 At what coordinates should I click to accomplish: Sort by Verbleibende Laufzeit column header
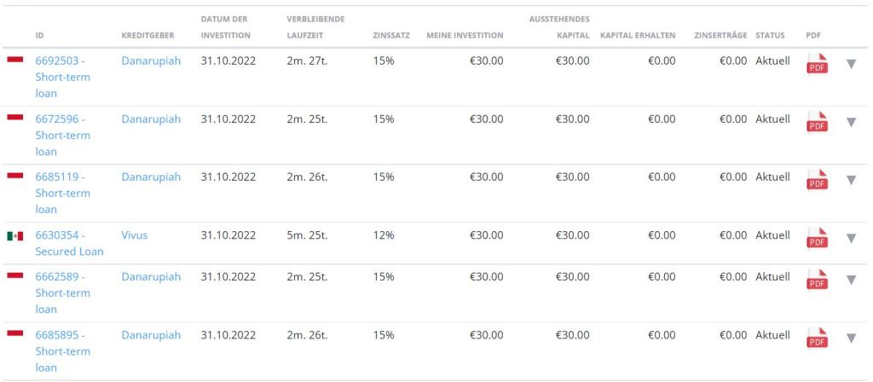[315, 27]
